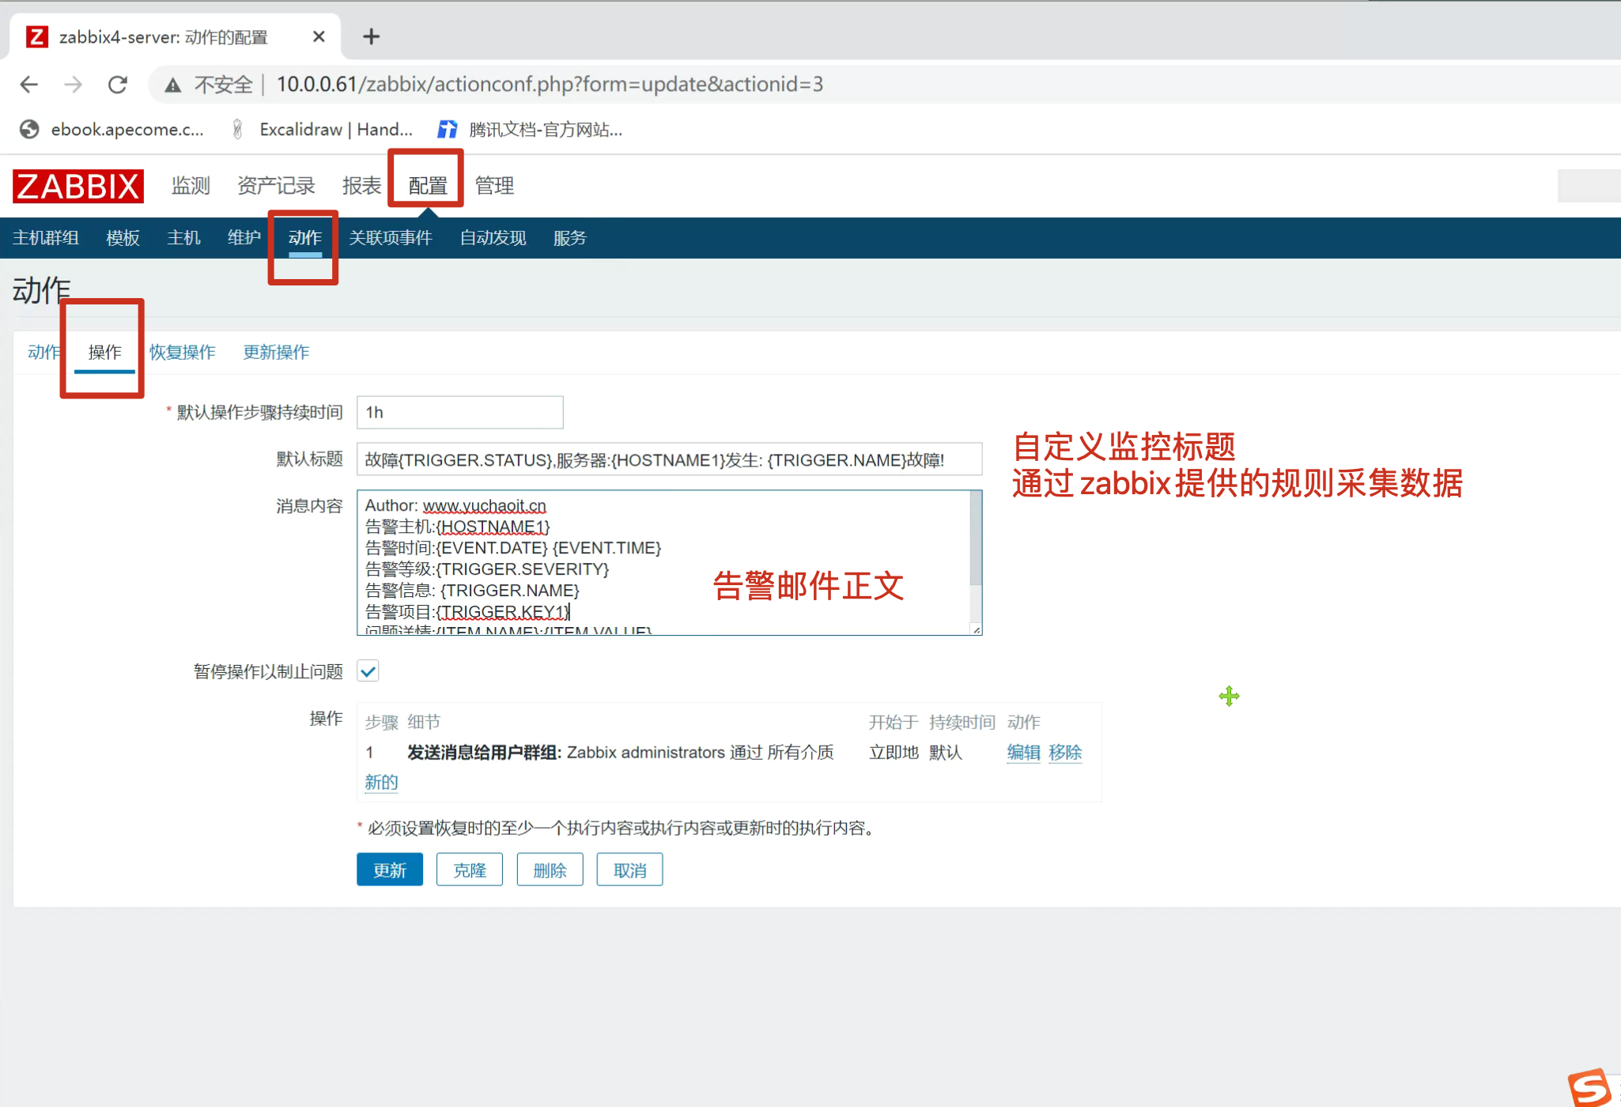1621x1107 pixels.
Task: Click the 克隆 button
Action: 469,870
